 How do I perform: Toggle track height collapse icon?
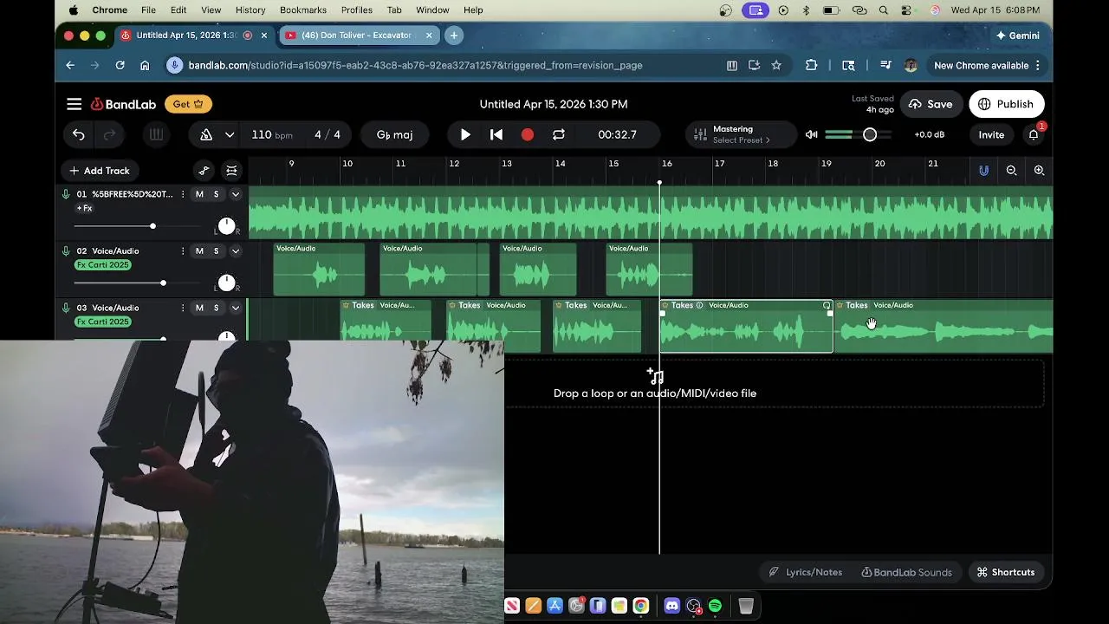pos(231,171)
